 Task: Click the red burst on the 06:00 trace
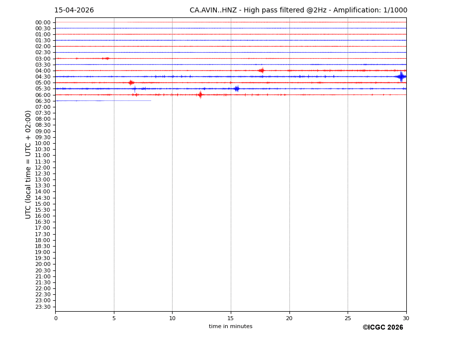click(200, 94)
